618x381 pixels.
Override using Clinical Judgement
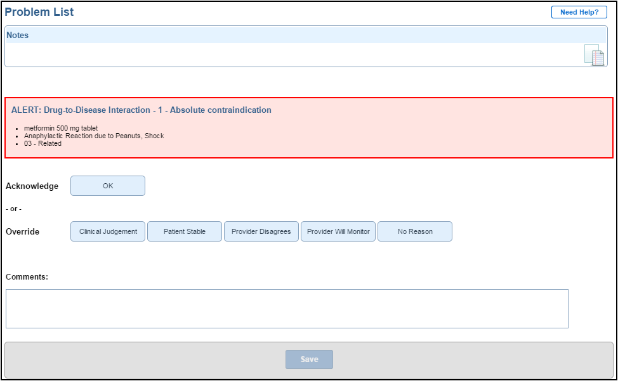click(107, 231)
